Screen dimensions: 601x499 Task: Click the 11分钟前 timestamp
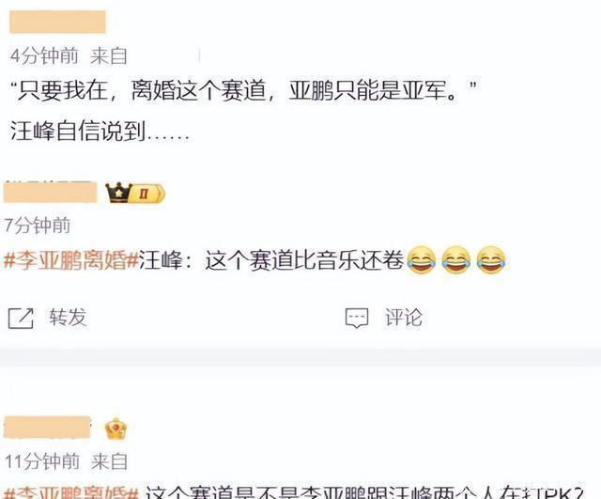pyautogui.click(x=42, y=461)
